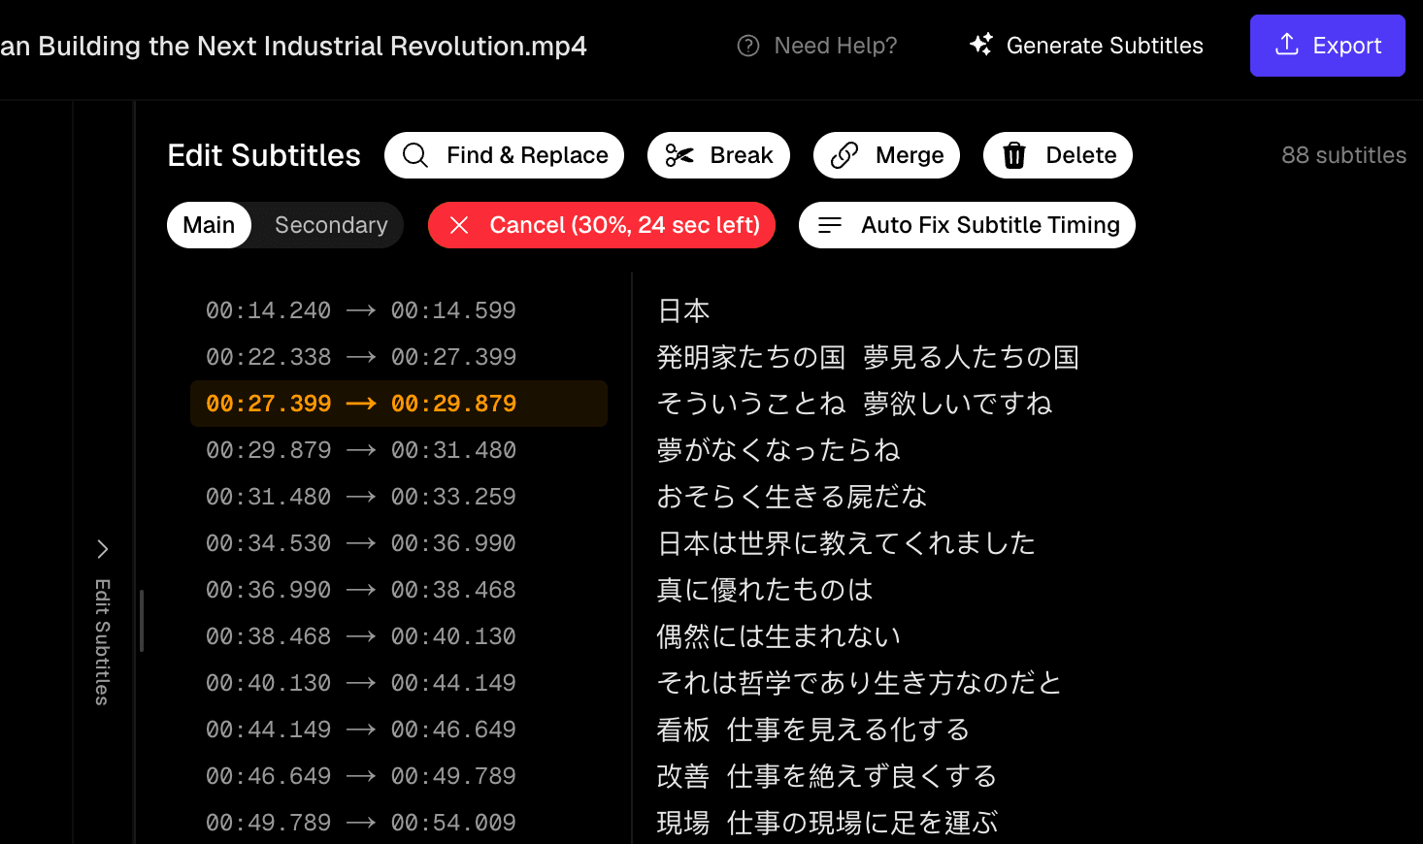The width and height of the screenshot is (1423, 844).
Task: Edit subtitle text 夢がなくなったらね
Action: [778, 450]
